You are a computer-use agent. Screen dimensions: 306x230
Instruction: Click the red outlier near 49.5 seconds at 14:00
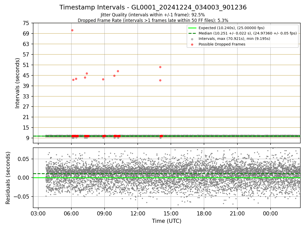[x=160, y=67]
